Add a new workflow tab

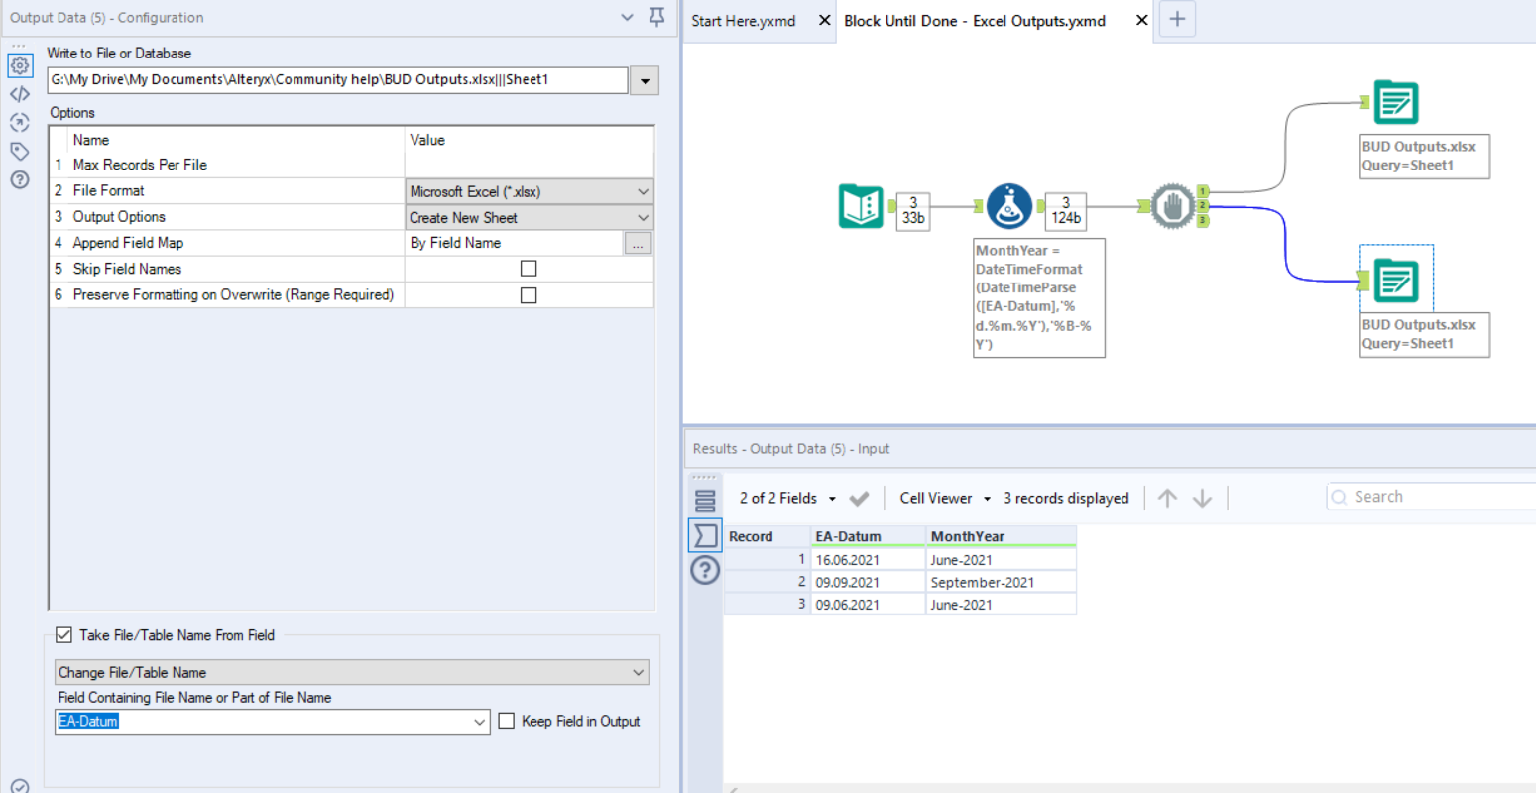[1176, 19]
